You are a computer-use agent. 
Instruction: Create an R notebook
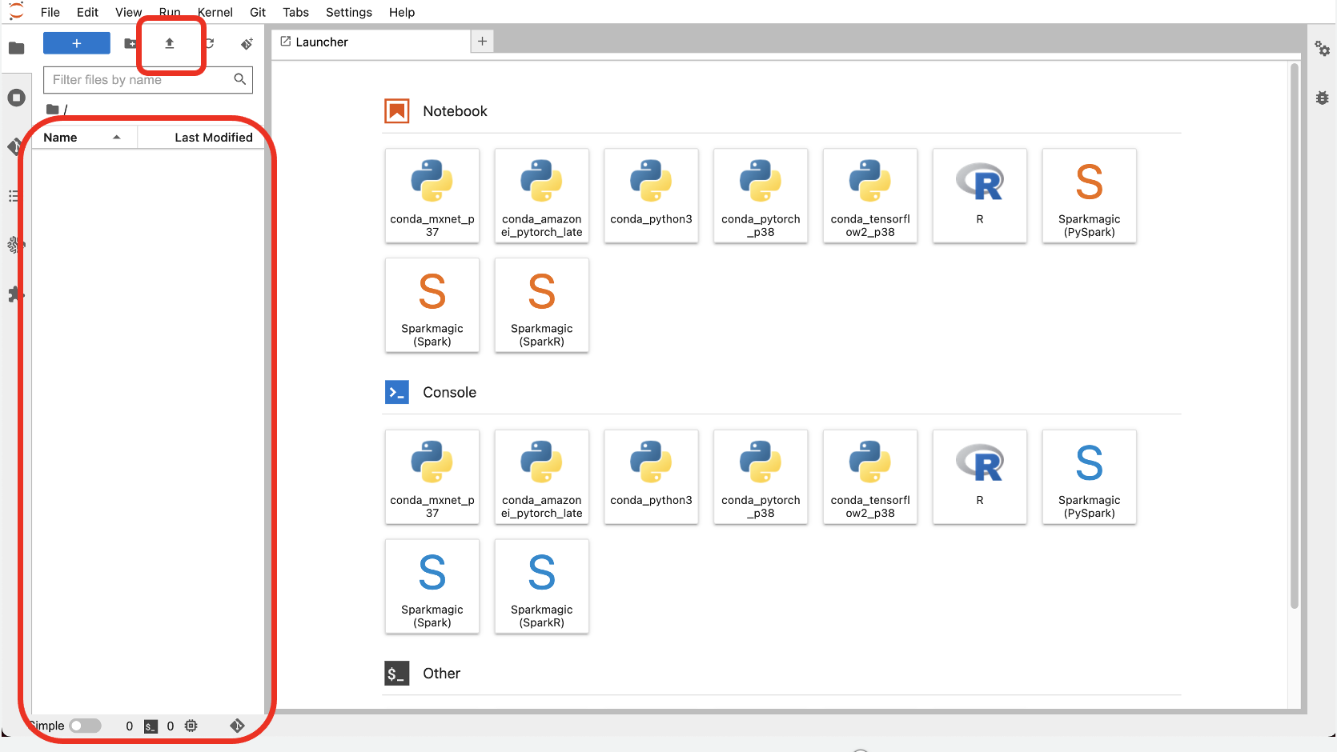(x=980, y=196)
